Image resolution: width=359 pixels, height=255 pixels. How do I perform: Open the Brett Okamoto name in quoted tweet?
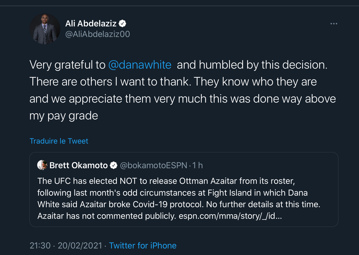78,165
